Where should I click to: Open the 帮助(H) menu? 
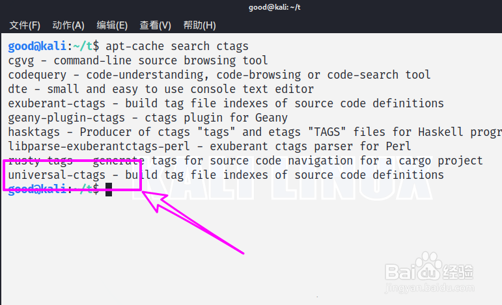pyautogui.click(x=199, y=25)
